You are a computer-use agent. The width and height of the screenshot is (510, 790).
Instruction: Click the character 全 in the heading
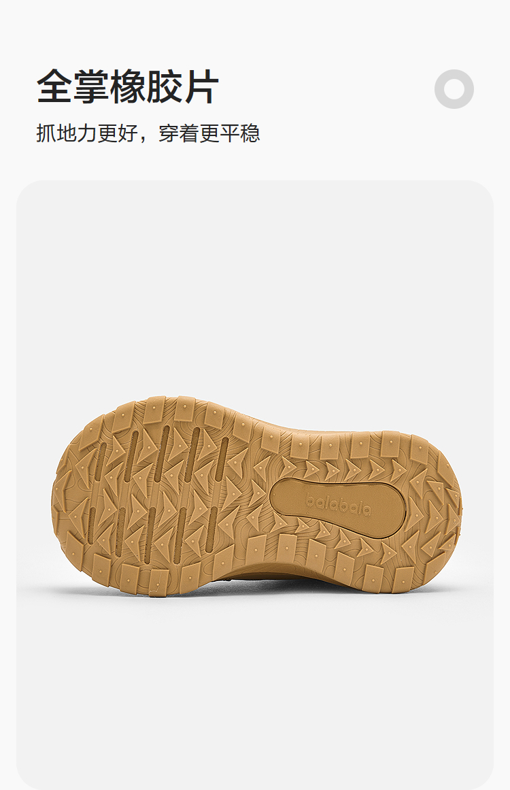pyautogui.click(x=54, y=86)
